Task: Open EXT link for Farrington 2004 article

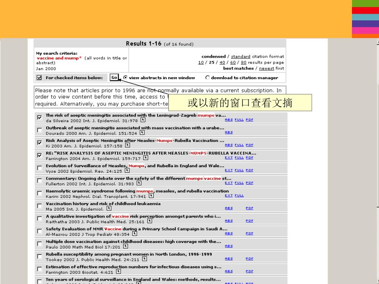Action: (229, 158)
